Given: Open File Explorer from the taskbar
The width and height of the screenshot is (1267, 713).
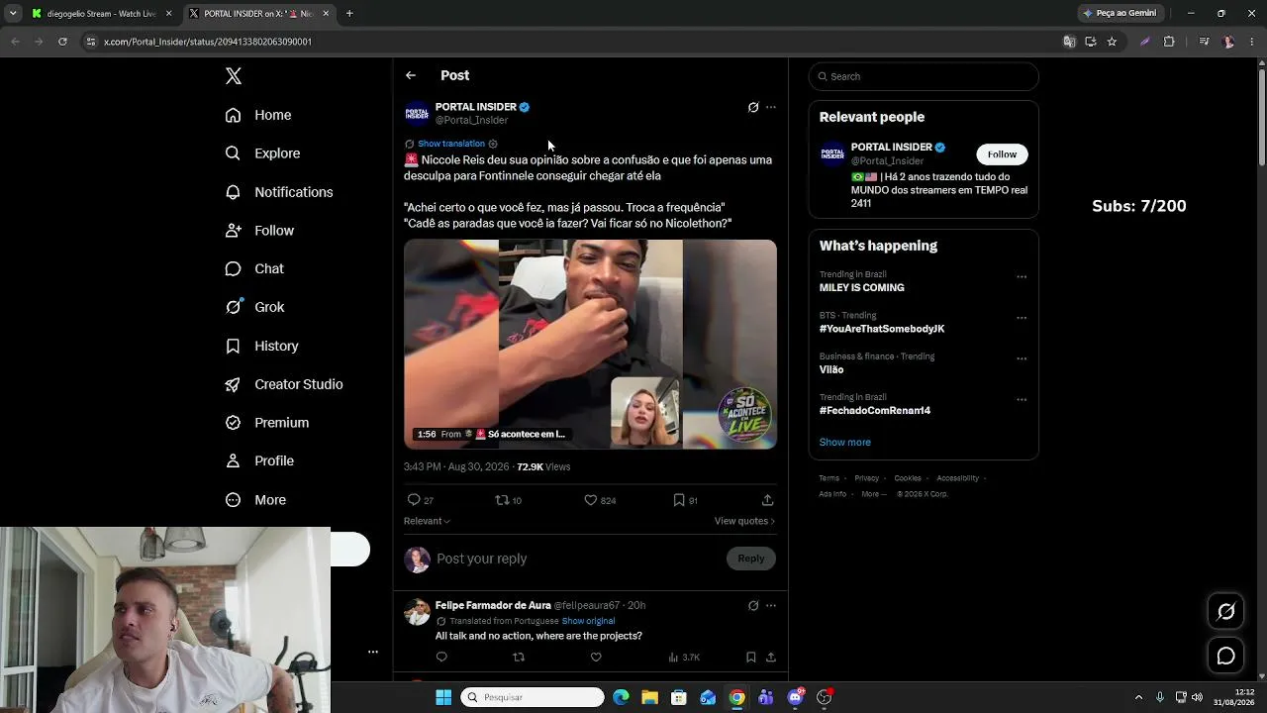Looking at the screenshot, I should [x=649, y=697].
